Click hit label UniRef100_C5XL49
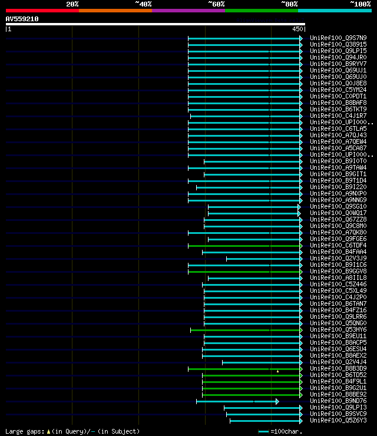The height and width of the screenshot is (436, 377). click(338, 290)
